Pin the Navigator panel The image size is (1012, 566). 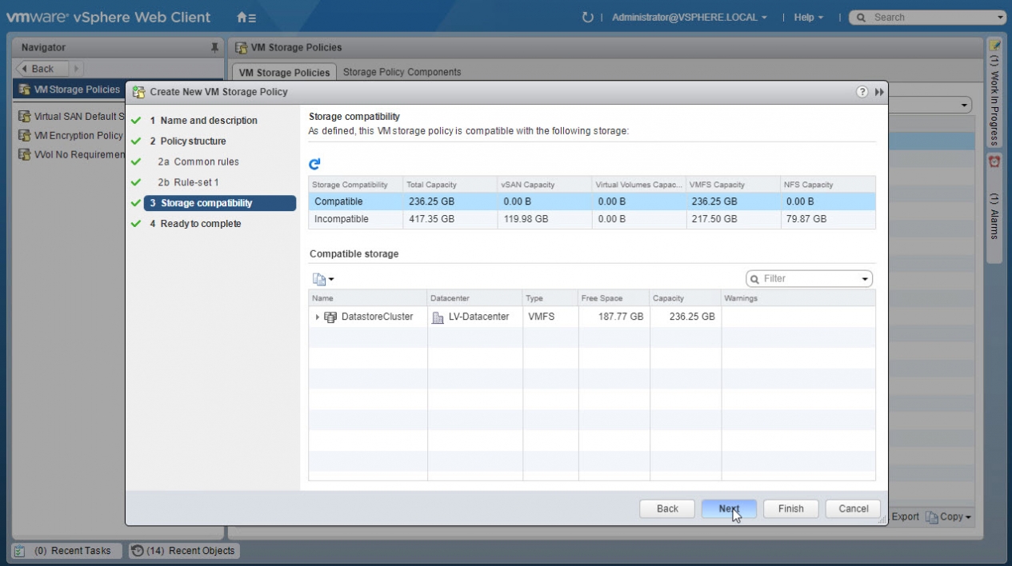tap(214, 48)
